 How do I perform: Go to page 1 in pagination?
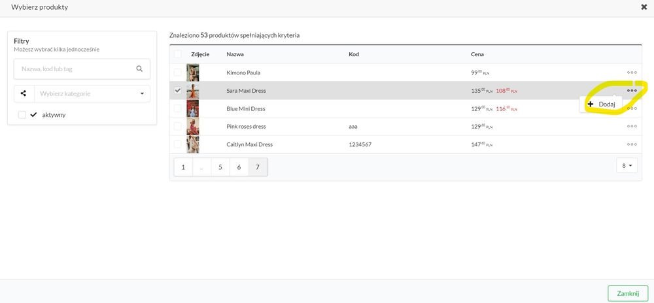tap(183, 167)
